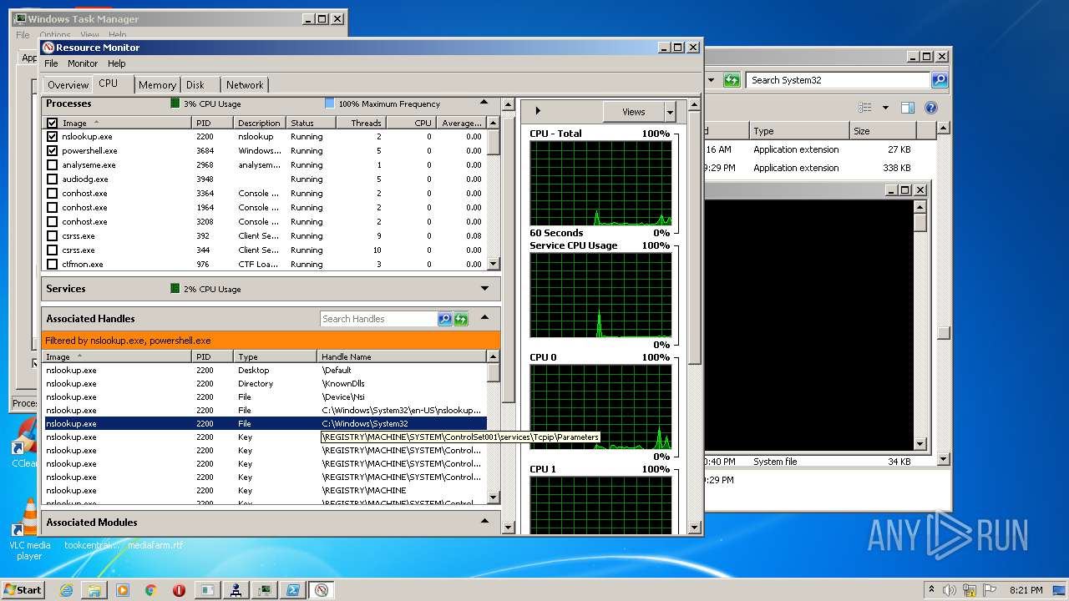Uncheck the nslookup.exe process checkbox
Screen dimensions: 1069x601
(53, 136)
